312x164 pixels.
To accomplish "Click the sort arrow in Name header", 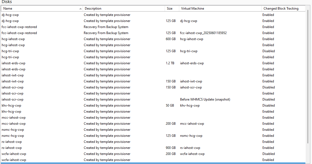I will (x=80, y=9).
